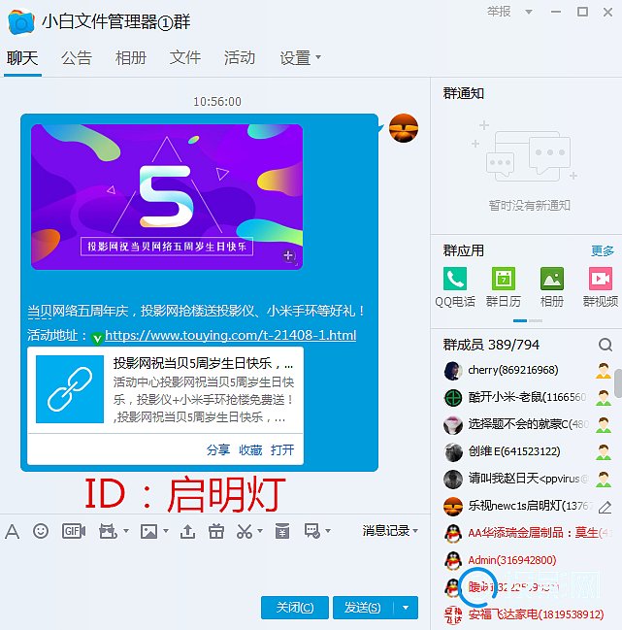Open the 文件 tab
This screenshot has height=630, width=622.
pos(184,58)
